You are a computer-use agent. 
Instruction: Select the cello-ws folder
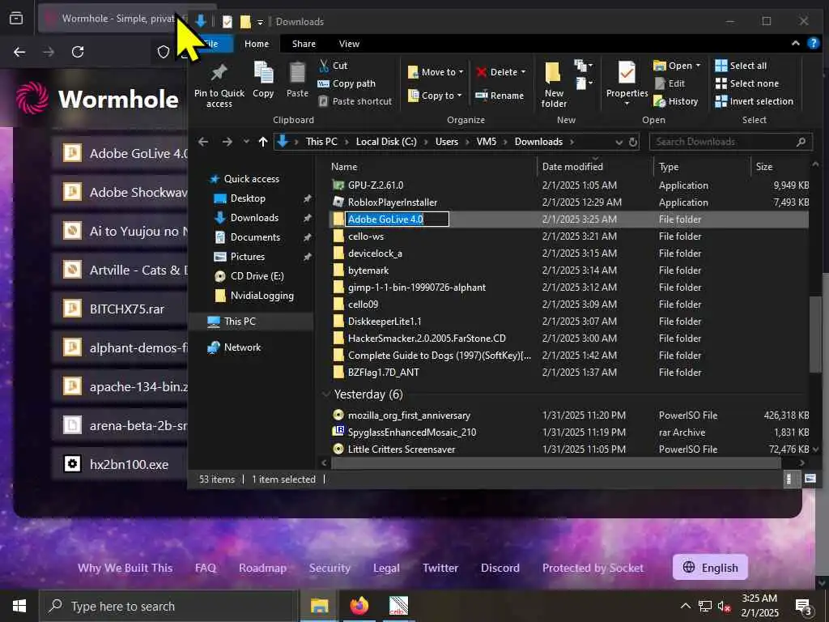point(366,236)
